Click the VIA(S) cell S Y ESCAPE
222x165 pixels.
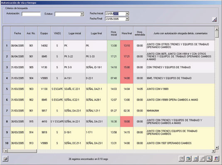coord(57,121)
